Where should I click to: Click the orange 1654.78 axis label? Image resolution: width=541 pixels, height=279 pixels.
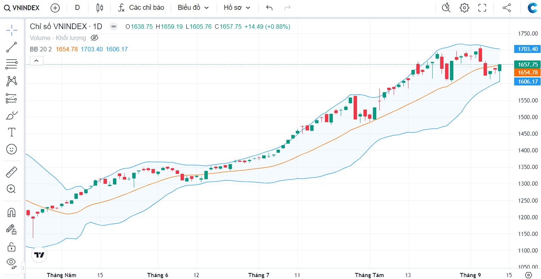[x=527, y=73]
